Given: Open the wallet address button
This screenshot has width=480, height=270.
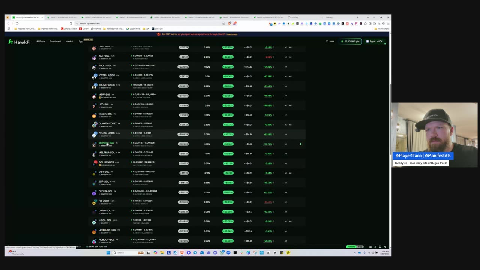Looking at the screenshot, I should coord(375,41).
